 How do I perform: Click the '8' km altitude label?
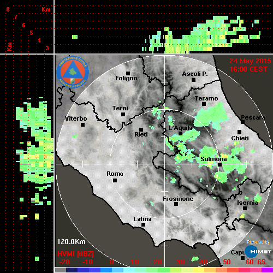click(8, 9)
